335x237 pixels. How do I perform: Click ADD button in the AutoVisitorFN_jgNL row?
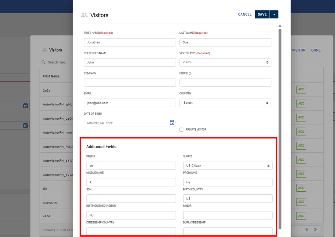tap(301, 104)
